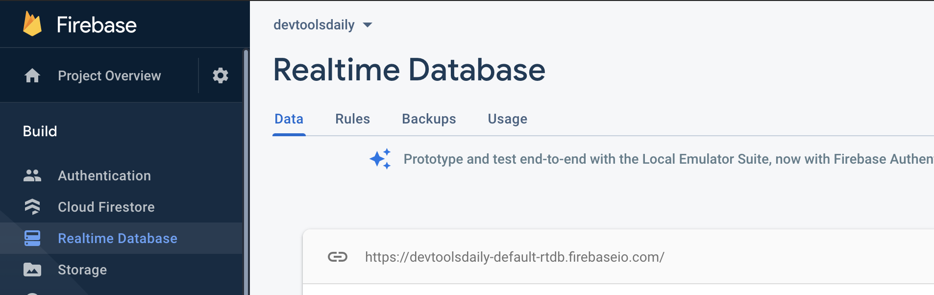Click the Authentication people icon

pyautogui.click(x=32, y=175)
